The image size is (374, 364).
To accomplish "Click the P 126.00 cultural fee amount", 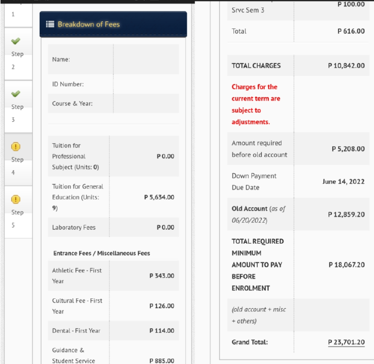I will coord(162,306).
